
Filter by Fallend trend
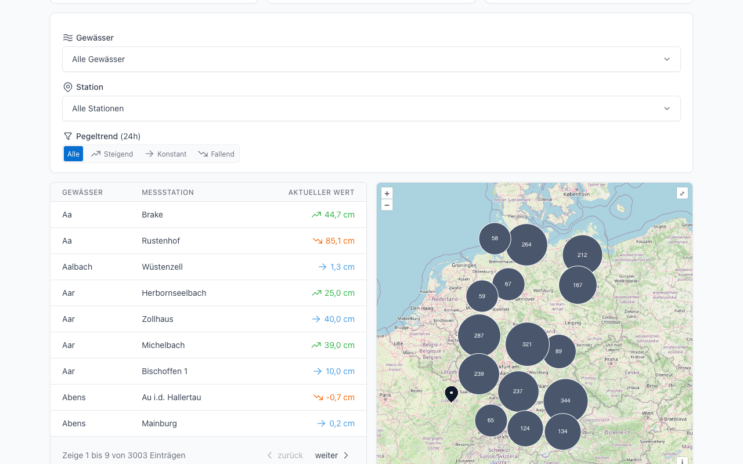click(216, 154)
